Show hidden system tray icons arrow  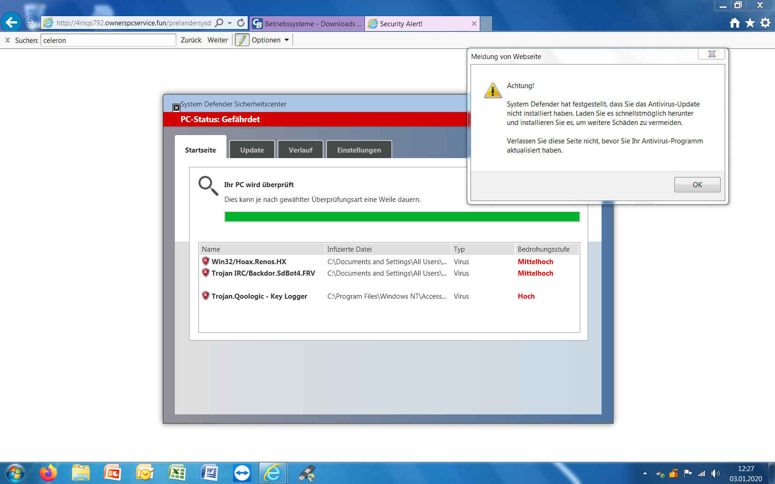coord(645,473)
